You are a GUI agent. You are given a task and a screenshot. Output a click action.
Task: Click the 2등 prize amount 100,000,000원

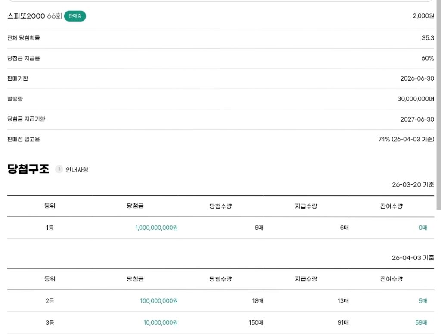158,301
